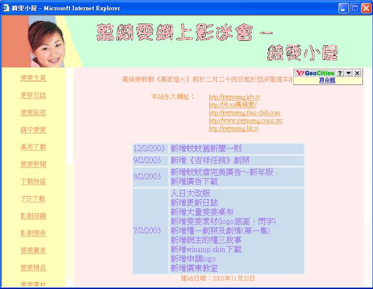Minimize the Internet Explorer window
Screen dimensions: 373x289
click(x=343, y=8)
